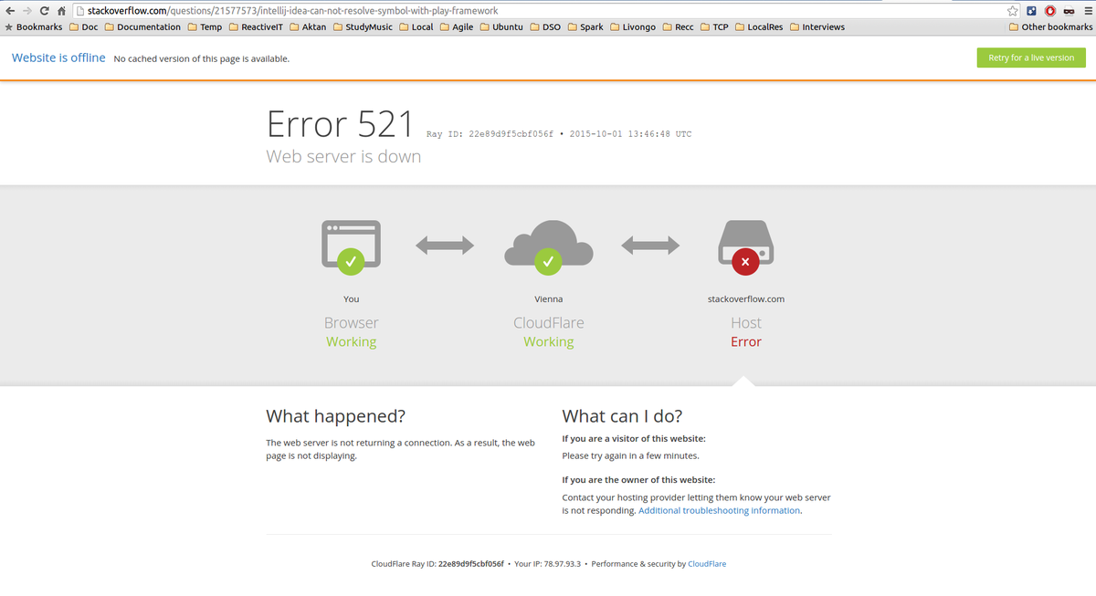
Task: Reload the page with the refresh icon
Action: click(x=44, y=11)
